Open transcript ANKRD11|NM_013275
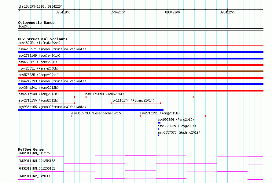The image size is (272, 183). [34, 153]
